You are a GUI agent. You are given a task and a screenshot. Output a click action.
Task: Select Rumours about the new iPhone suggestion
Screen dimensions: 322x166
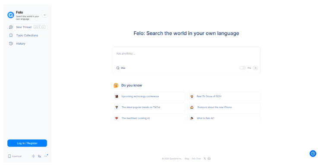pos(224,107)
